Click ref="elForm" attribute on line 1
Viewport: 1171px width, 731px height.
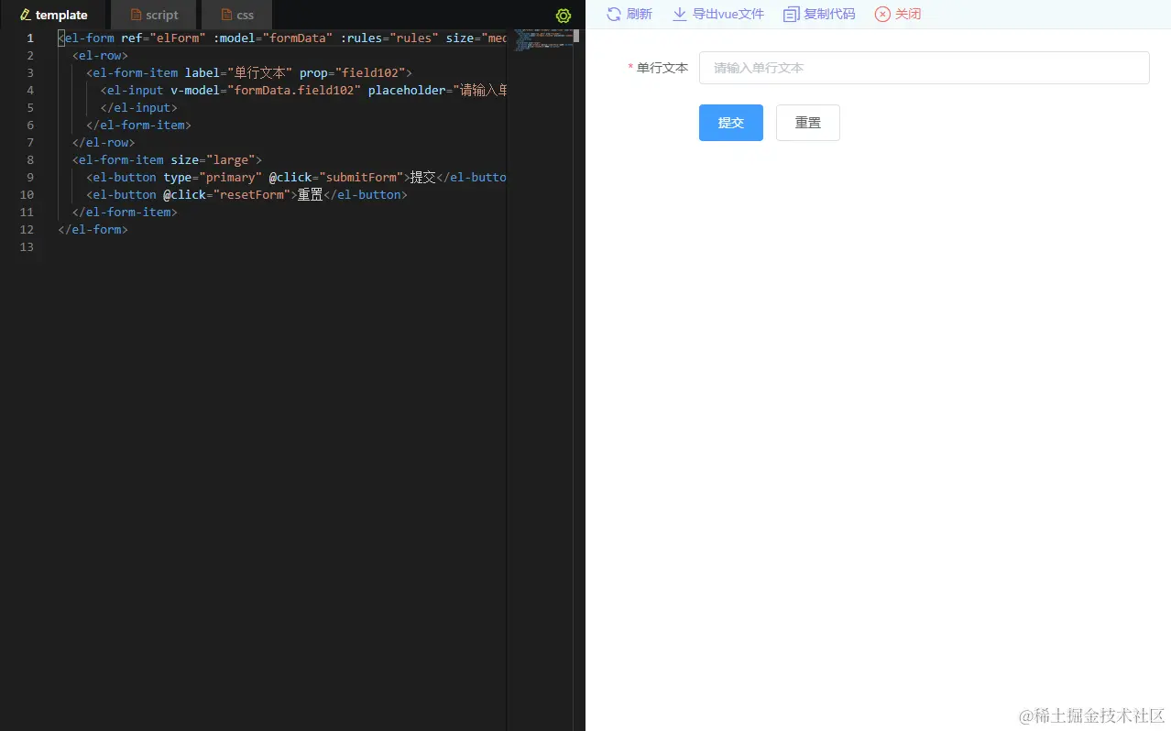tap(164, 38)
